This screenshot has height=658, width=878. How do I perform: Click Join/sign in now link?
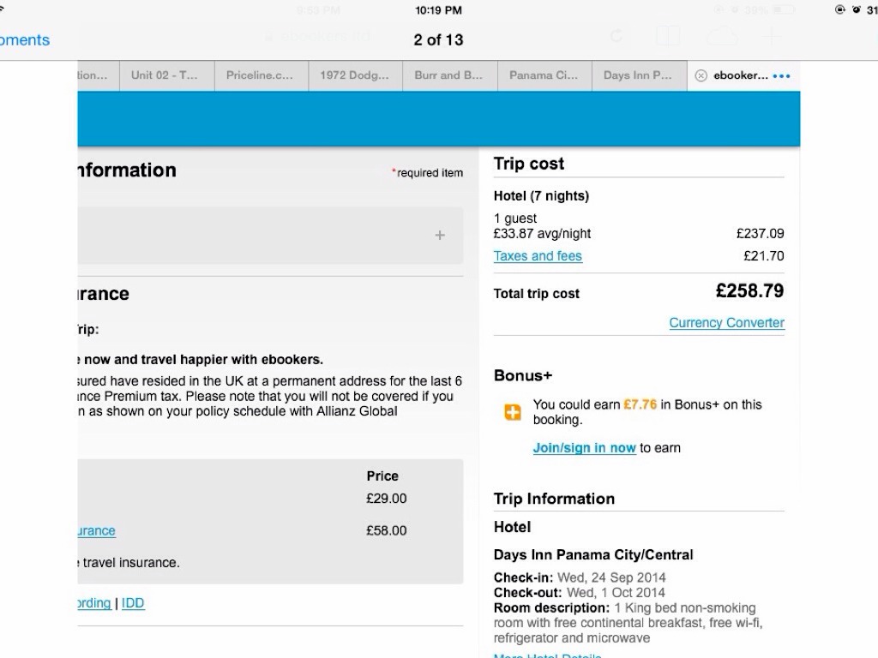click(584, 448)
